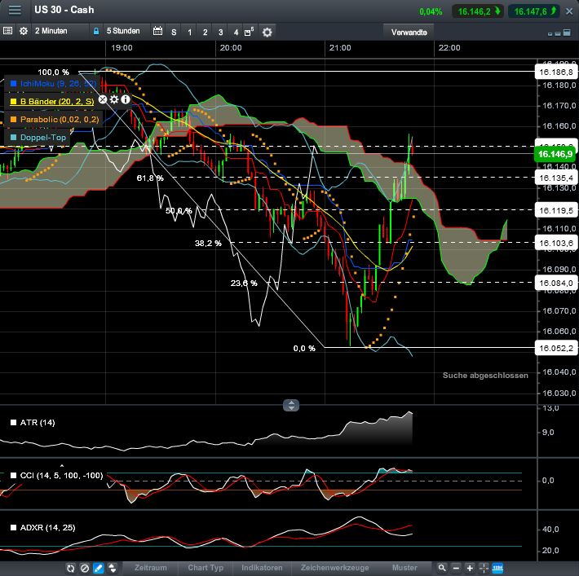Click the 16.052,2 price axis label
The height and width of the screenshot is (576, 579).
(555, 348)
